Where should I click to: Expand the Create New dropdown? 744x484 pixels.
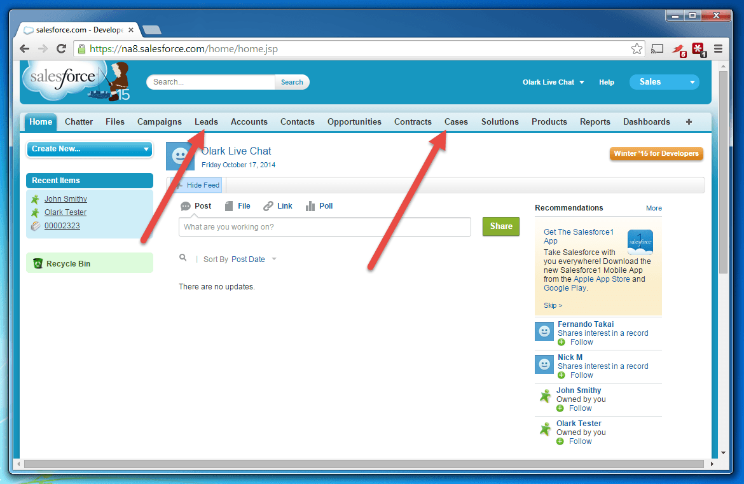(90, 149)
